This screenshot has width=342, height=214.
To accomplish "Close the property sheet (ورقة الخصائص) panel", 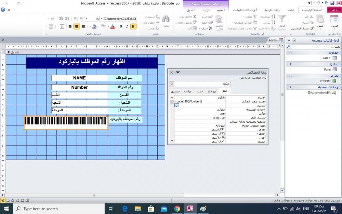I will (x=171, y=73).
